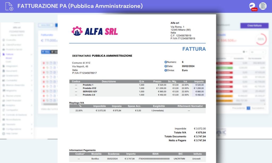Click the "Q.ta" column header
Screen dimensions: 272x163
142,81
